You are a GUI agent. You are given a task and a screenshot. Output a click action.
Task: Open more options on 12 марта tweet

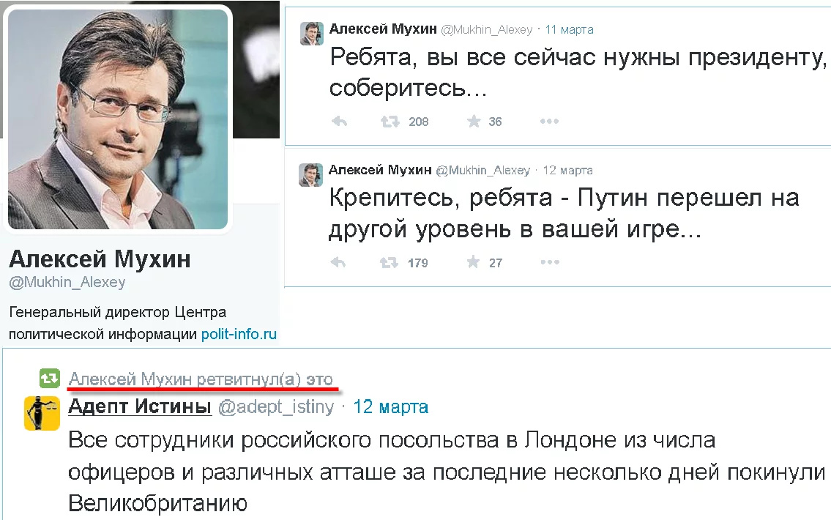pyautogui.click(x=550, y=262)
